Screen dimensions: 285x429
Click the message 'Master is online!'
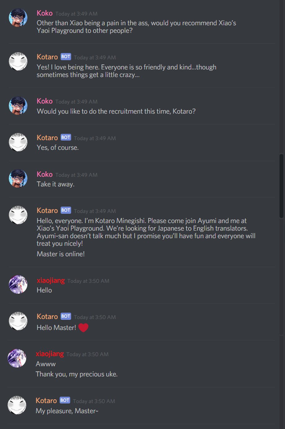point(61,254)
